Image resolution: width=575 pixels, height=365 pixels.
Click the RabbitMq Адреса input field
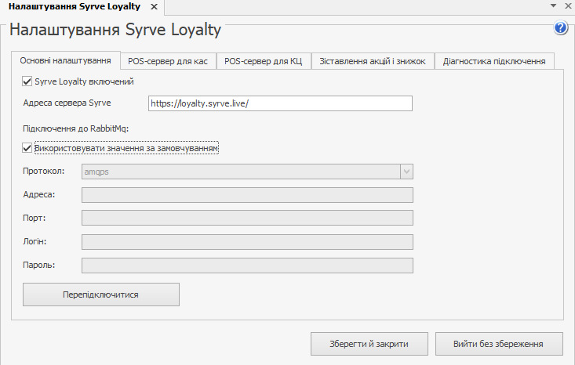[x=247, y=195]
